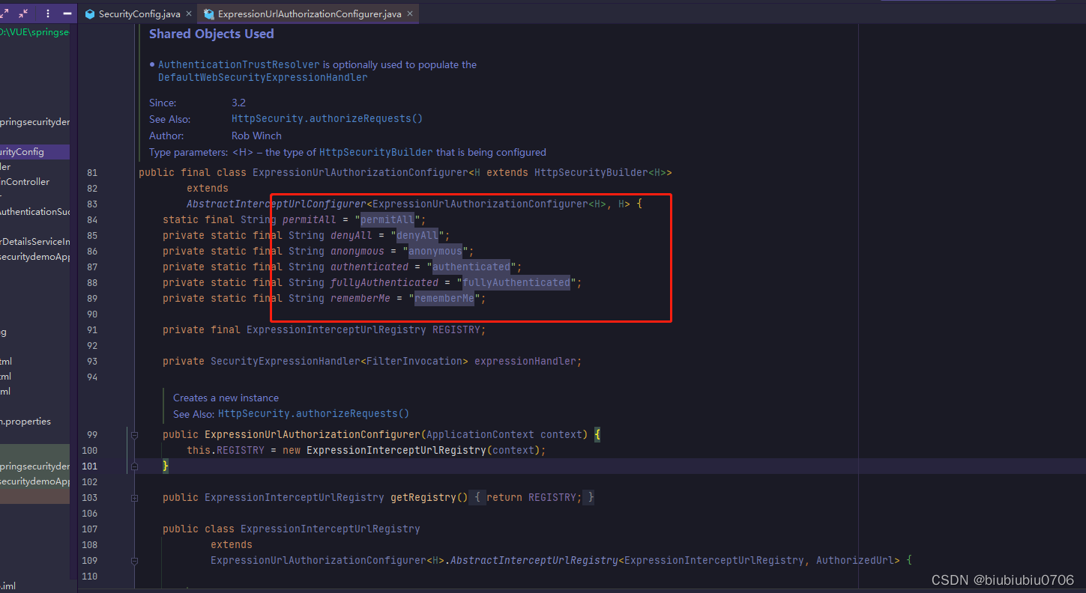Select the '.properties' file in project tree
Viewport: 1086px width, 593px height.
click(x=27, y=421)
